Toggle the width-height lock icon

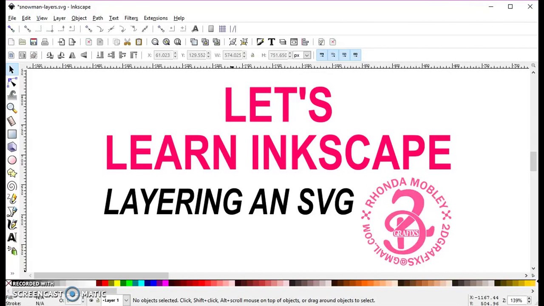pos(252,55)
